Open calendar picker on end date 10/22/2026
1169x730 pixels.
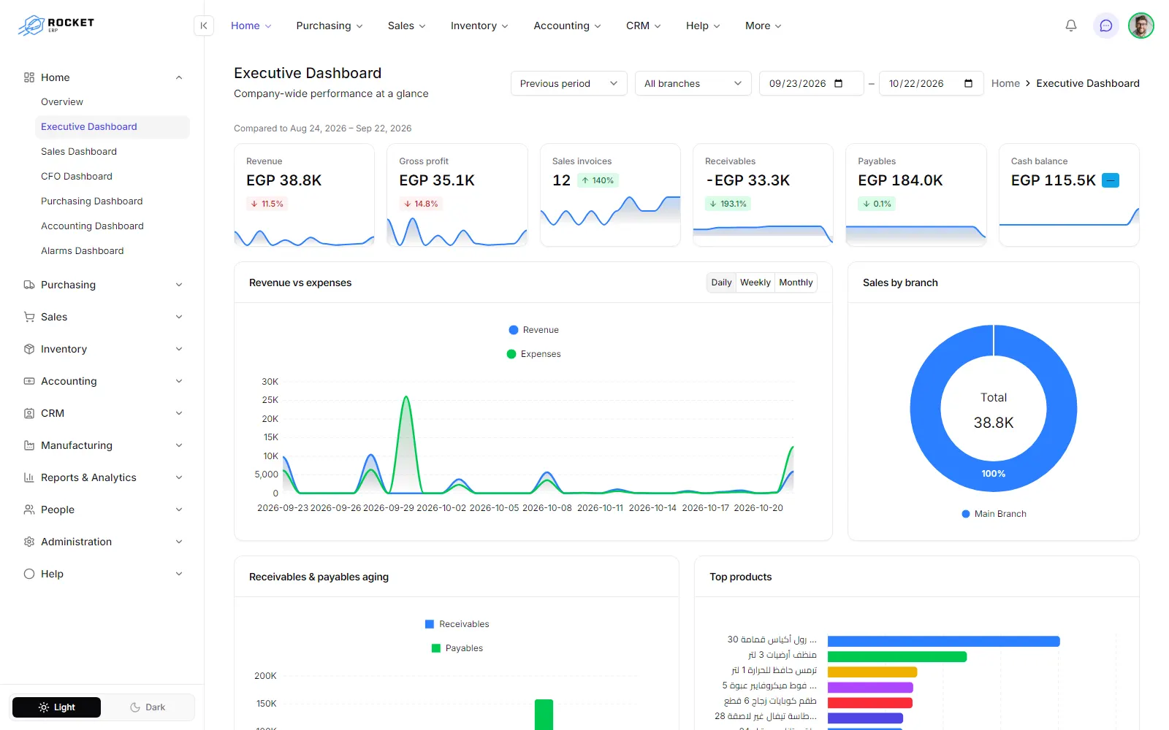[x=969, y=83]
